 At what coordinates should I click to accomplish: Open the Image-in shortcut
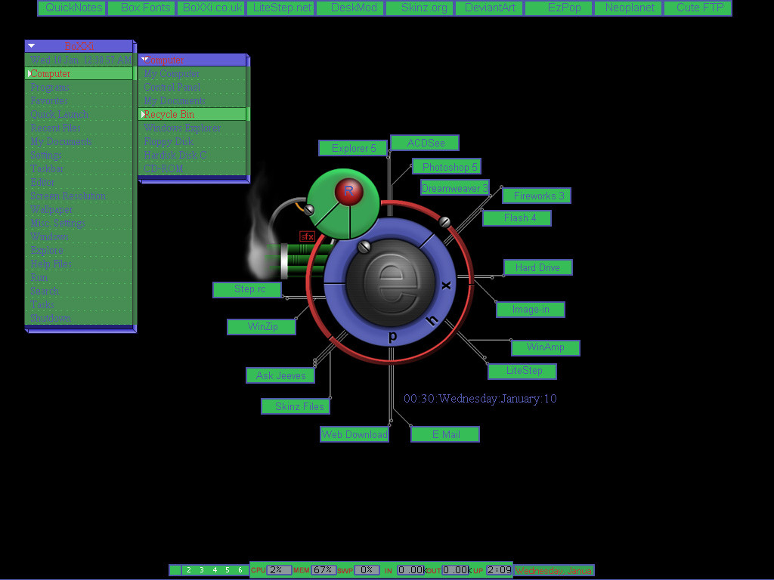pos(531,310)
